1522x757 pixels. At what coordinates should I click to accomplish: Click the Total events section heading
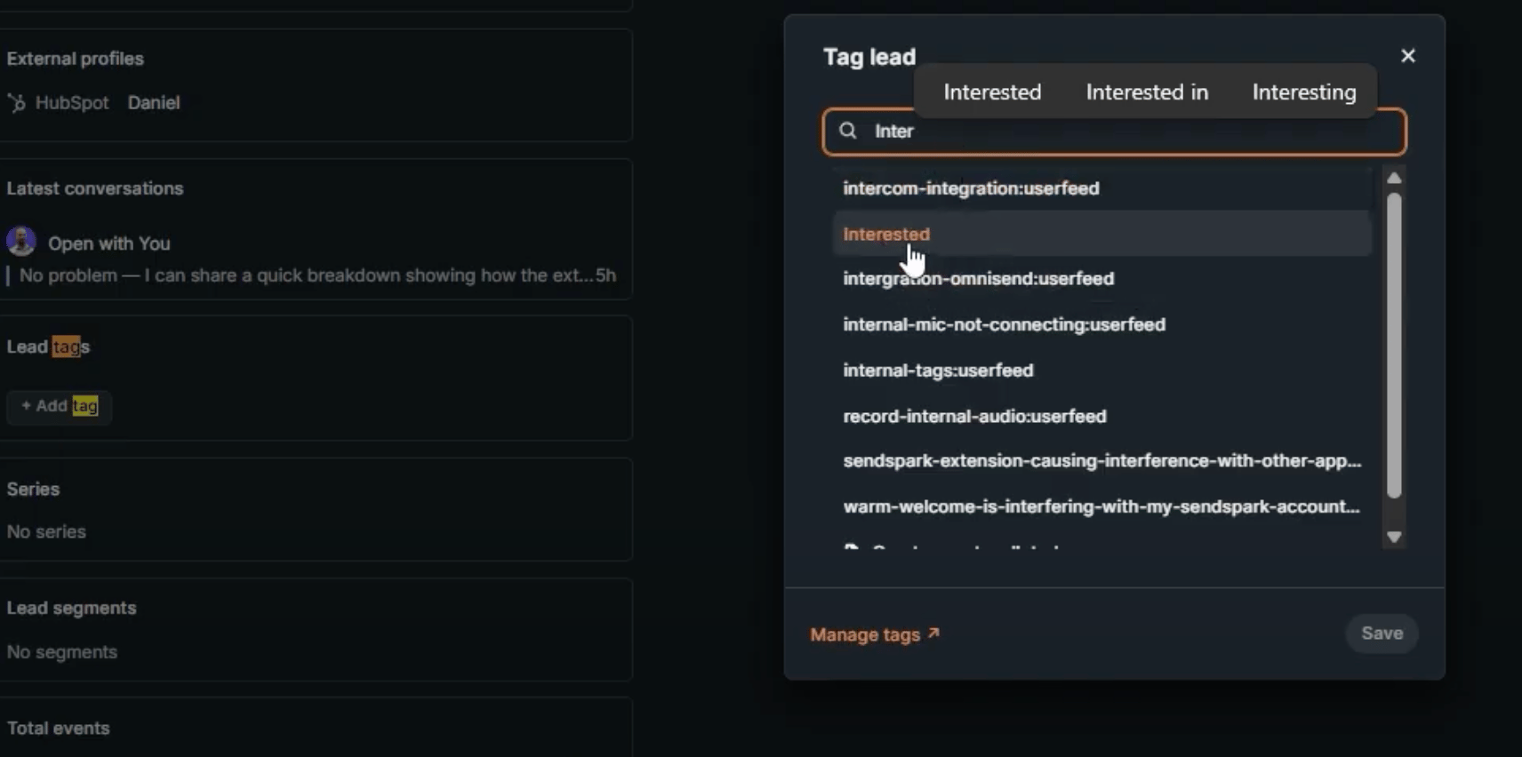pos(58,729)
